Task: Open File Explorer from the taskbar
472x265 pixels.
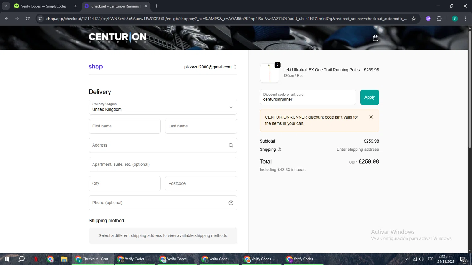Action: click(x=64, y=259)
